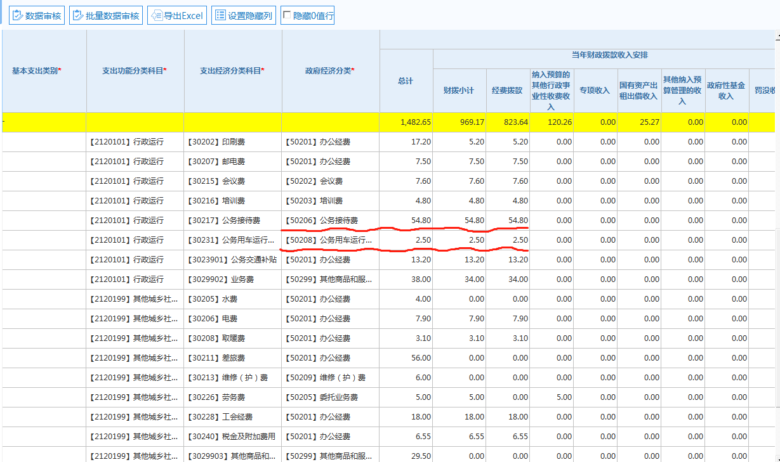This screenshot has width=780, height=462.
Task: Click the 财拨小计 column header
Action: (459, 91)
